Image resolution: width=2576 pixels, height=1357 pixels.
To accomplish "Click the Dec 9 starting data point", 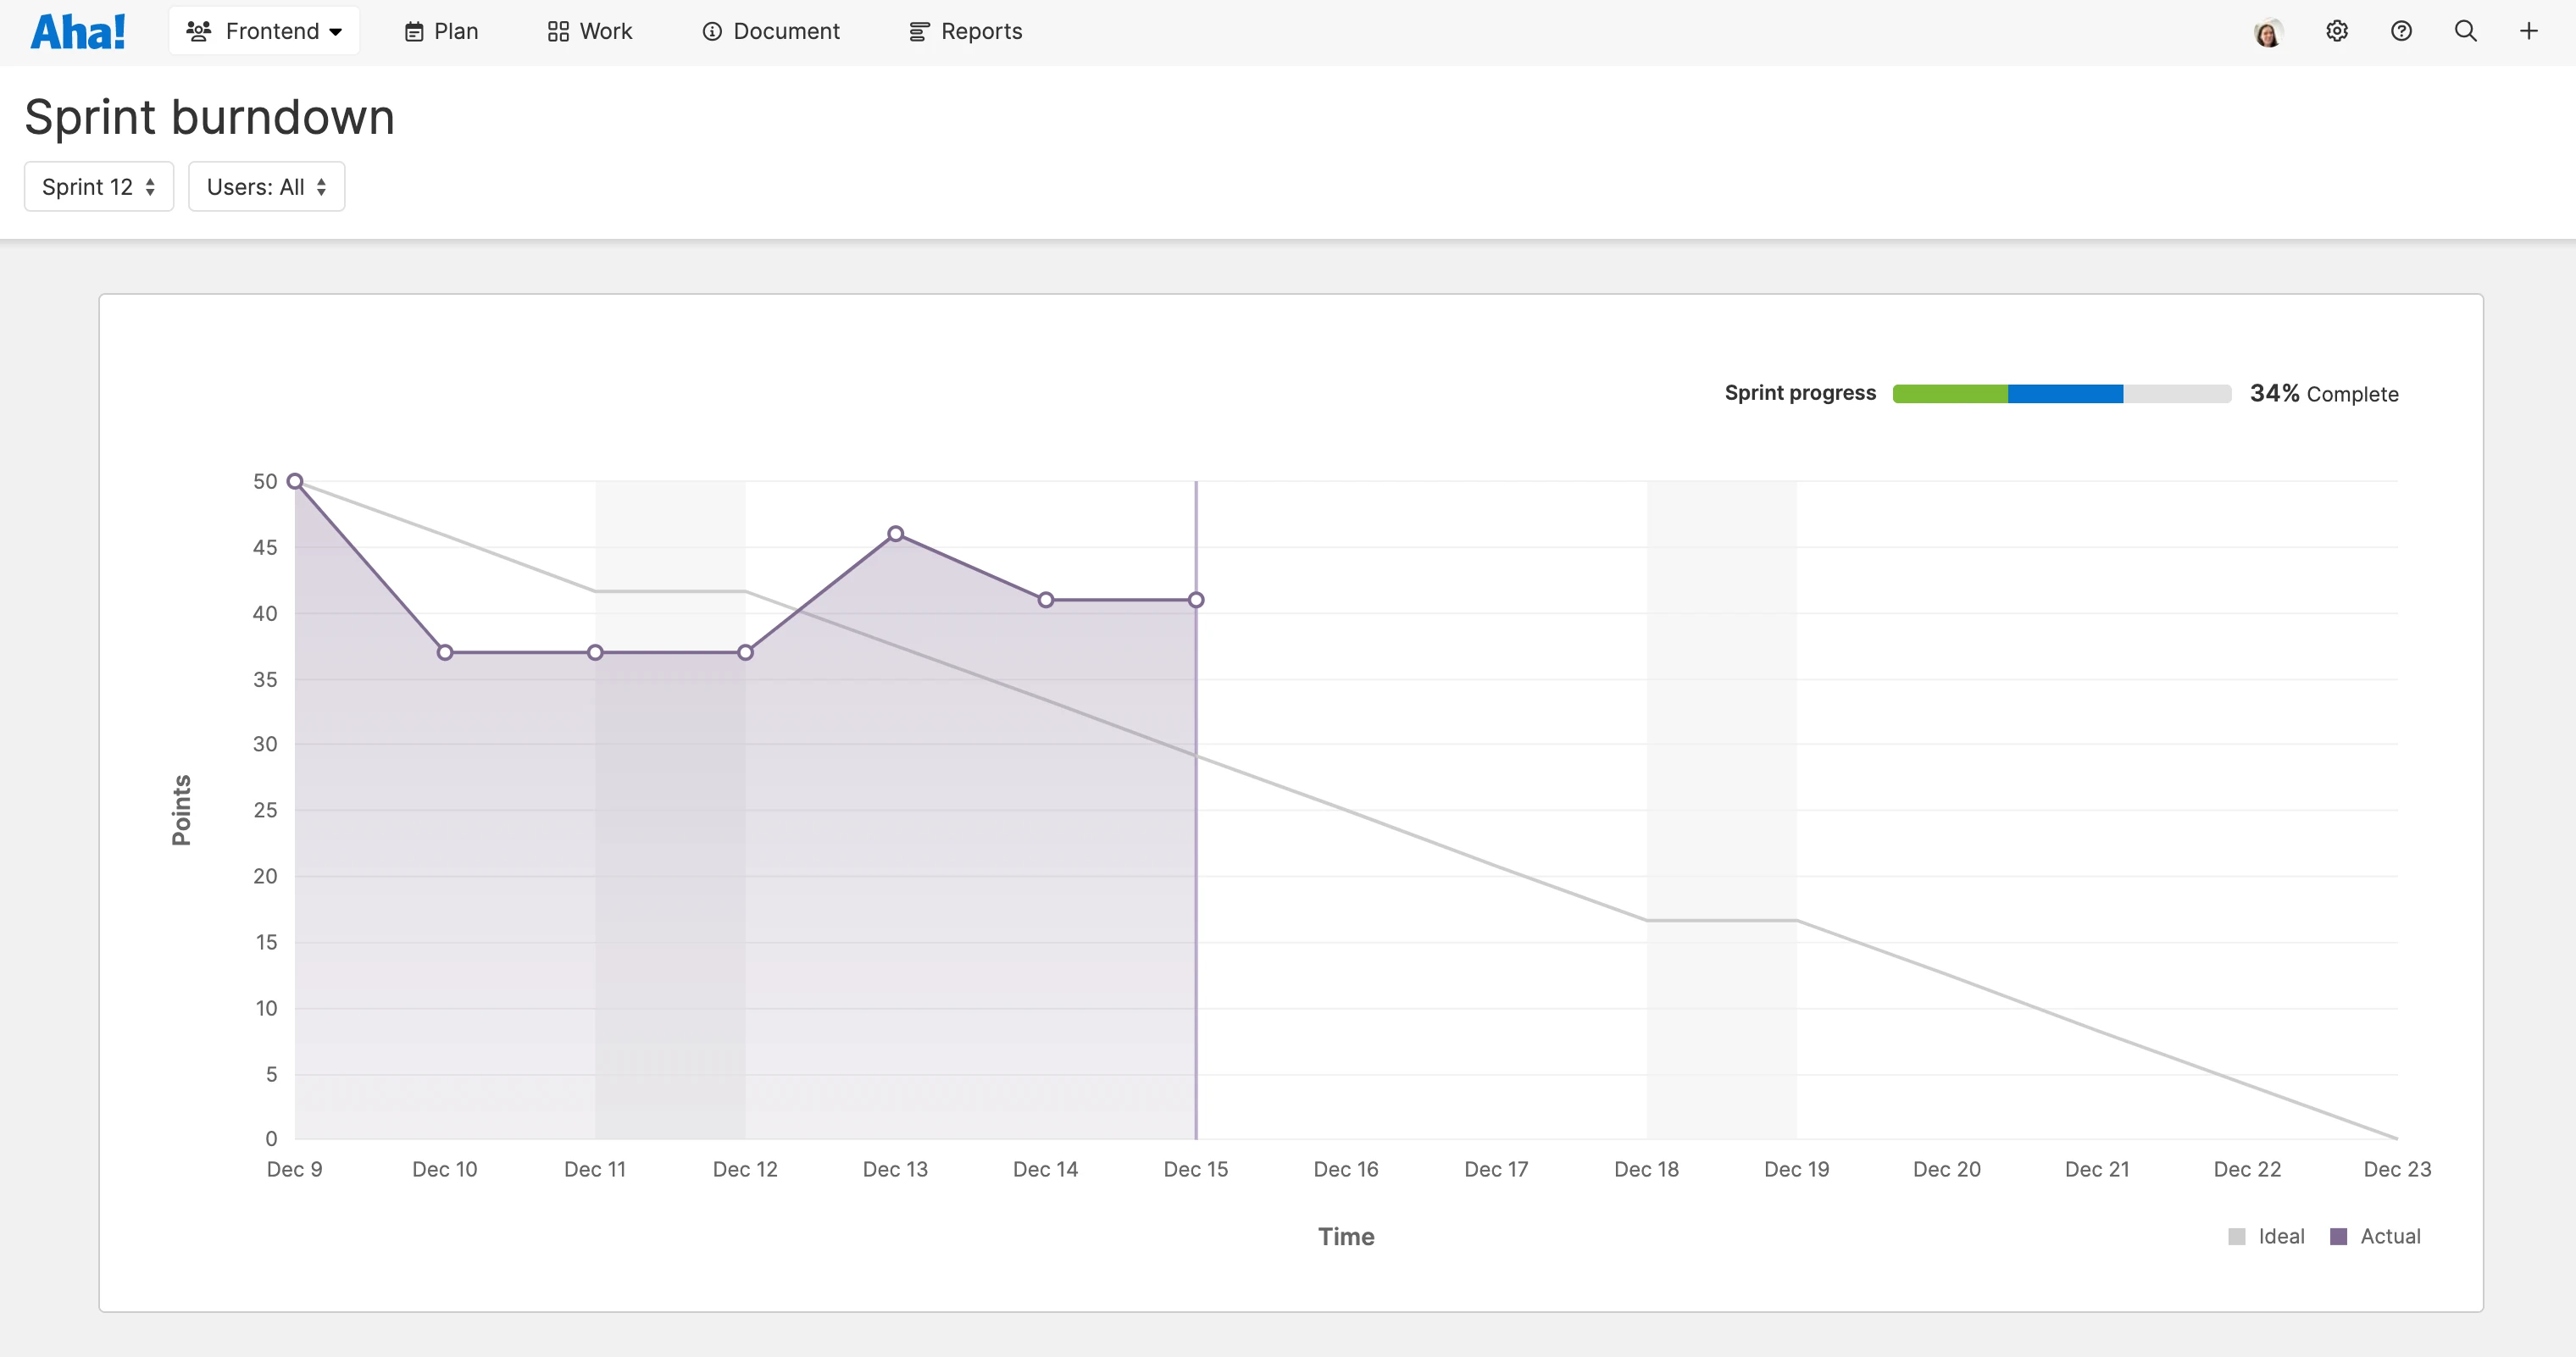I will pos(295,481).
